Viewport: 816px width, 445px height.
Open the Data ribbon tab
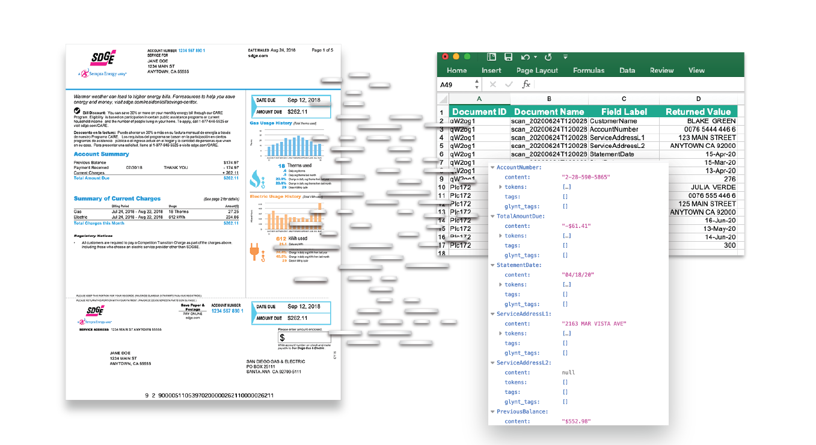click(x=627, y=70)
